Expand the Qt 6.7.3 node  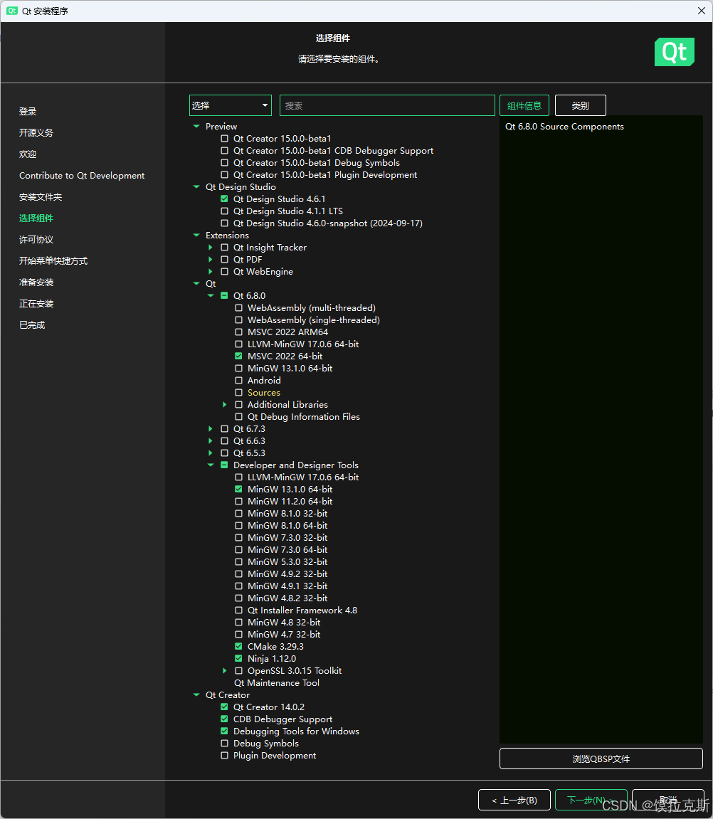211,428
